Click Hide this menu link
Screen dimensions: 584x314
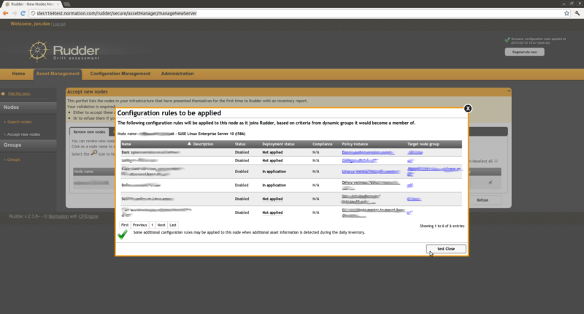[19, 93]
